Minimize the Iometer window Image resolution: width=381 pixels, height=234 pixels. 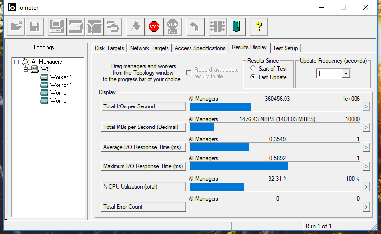(321, 7)
